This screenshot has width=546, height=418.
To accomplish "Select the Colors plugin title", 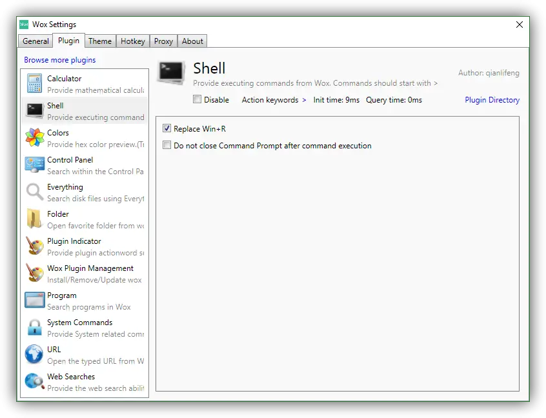I will click(58, 133).
